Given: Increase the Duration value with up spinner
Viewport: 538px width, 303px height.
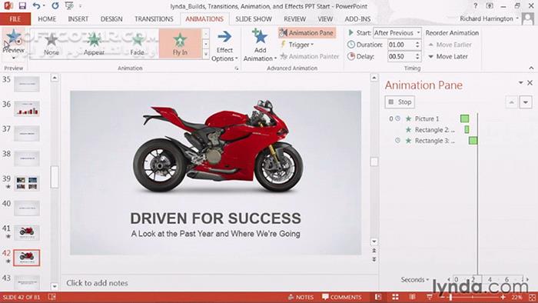Looking at the screenshot, I should (417, 42).
